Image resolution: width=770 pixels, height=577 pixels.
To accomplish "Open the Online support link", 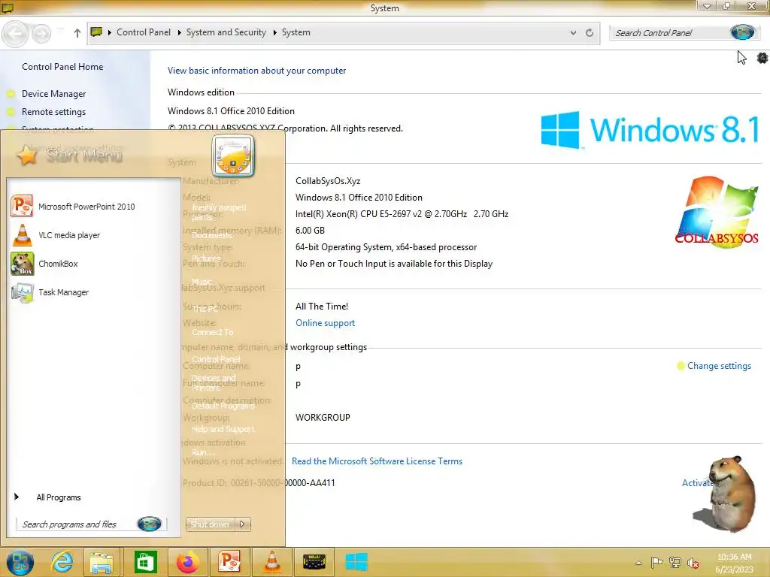I will click(x=325, y=323).
